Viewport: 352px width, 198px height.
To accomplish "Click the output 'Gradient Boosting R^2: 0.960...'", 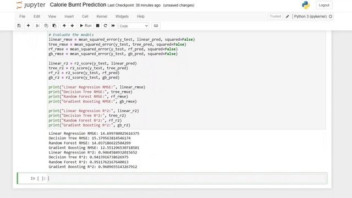I will pyautogui.click(x=93, y=167).
